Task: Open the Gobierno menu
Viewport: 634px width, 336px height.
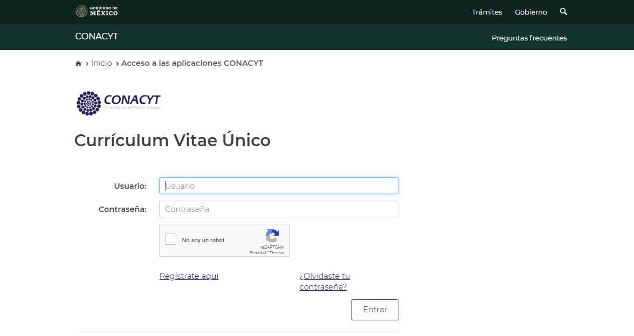Action: click(531, 12)
